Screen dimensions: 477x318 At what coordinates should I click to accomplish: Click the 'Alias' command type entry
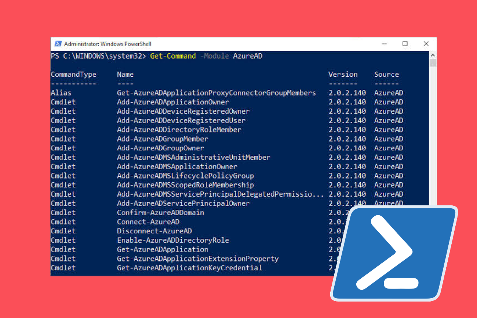[x=61, y=93]
